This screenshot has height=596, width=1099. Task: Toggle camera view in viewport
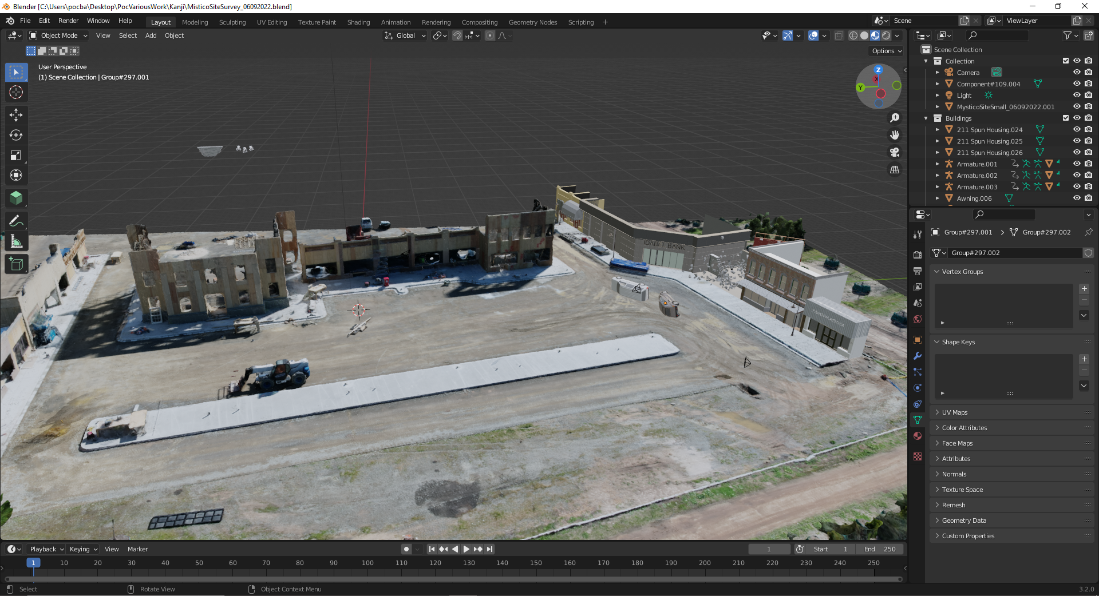[x=895, y=152]
